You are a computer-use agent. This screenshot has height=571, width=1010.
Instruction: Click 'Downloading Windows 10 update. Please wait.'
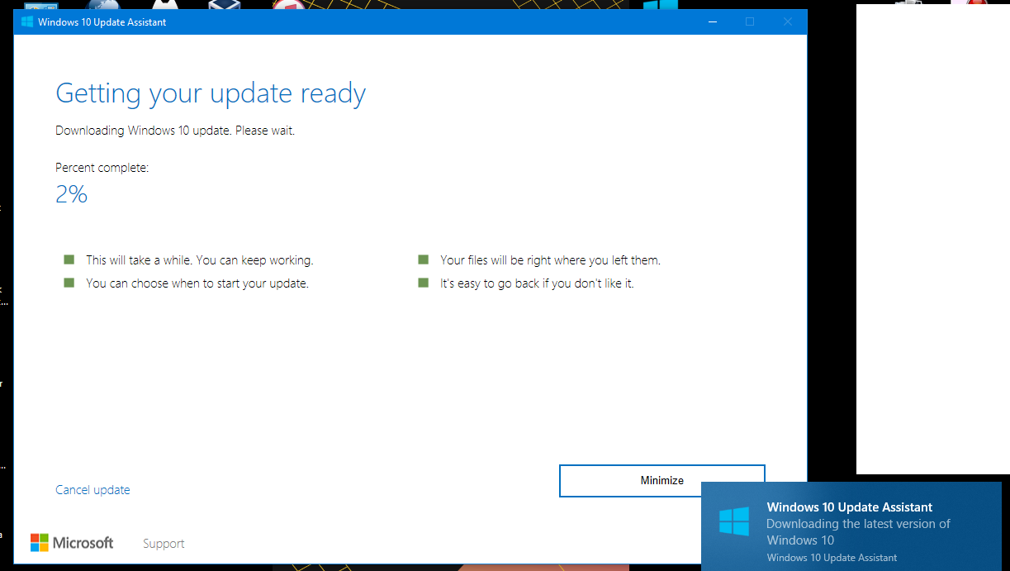(175, 131)
